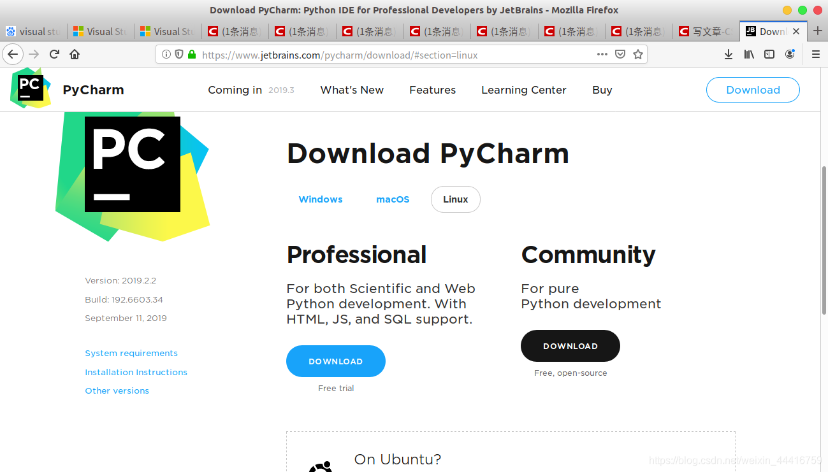Minimize the Firefox window with the yellow button
The height and width of the screenshot is (472, 828).
[787, 10]
